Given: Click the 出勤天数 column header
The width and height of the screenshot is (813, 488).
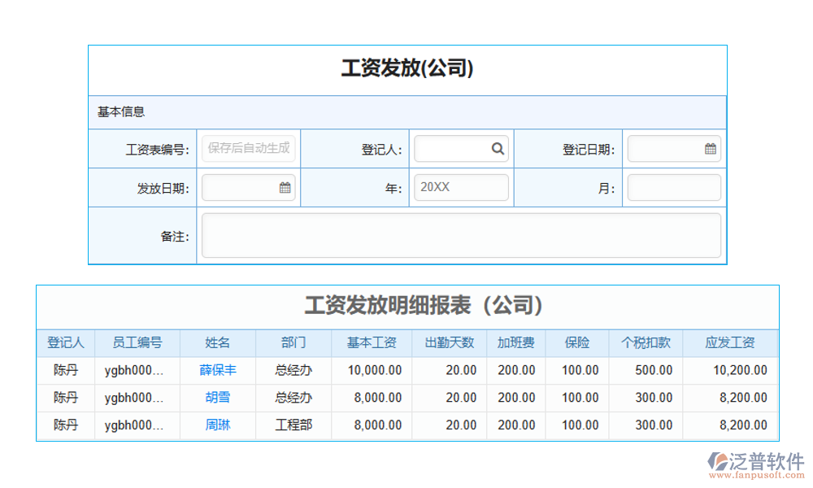Looking at the screenshot, I should (x=450, y=342).
